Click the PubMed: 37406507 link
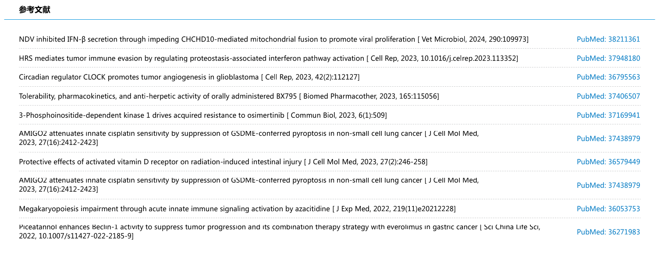The width and height of the screenshot is (661, 258). pyautogui.click(x=608, y=96)
